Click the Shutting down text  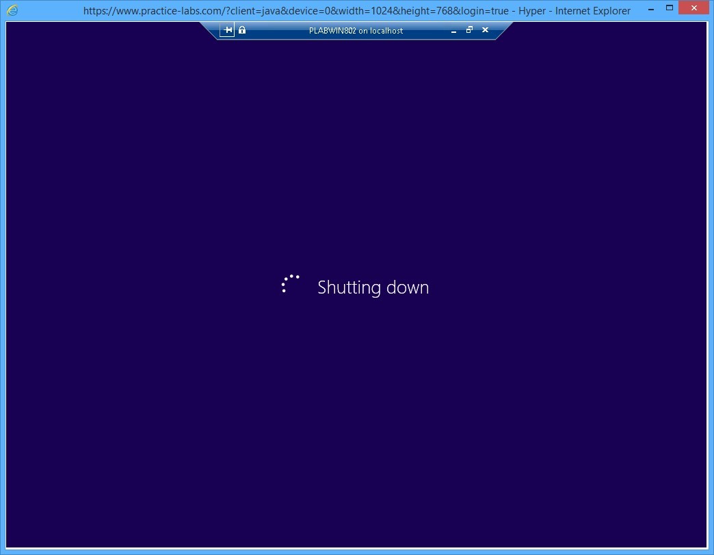tap(373, 287)
